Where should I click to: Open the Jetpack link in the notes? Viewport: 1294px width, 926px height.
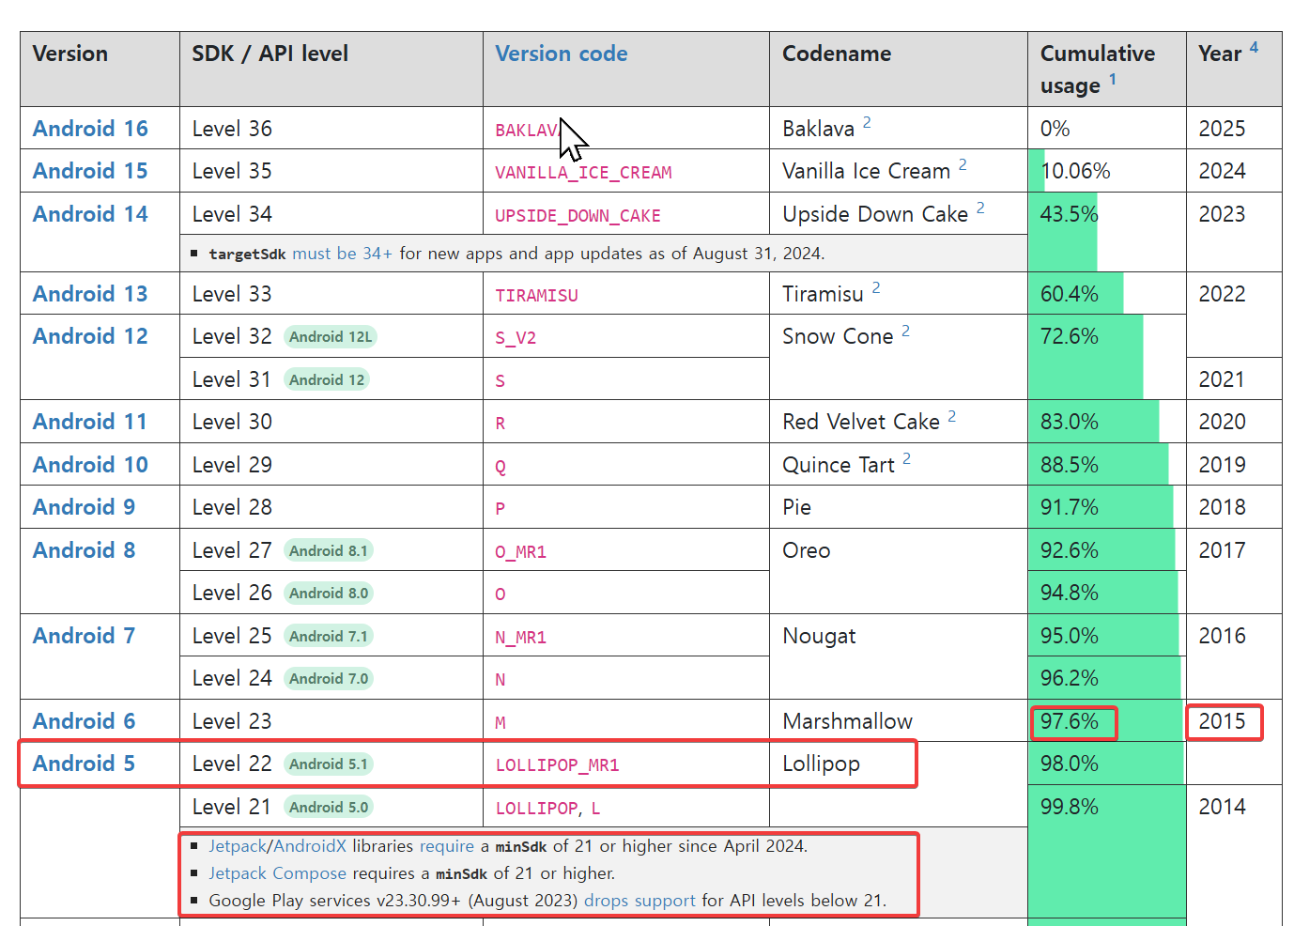tap(238, 846)
